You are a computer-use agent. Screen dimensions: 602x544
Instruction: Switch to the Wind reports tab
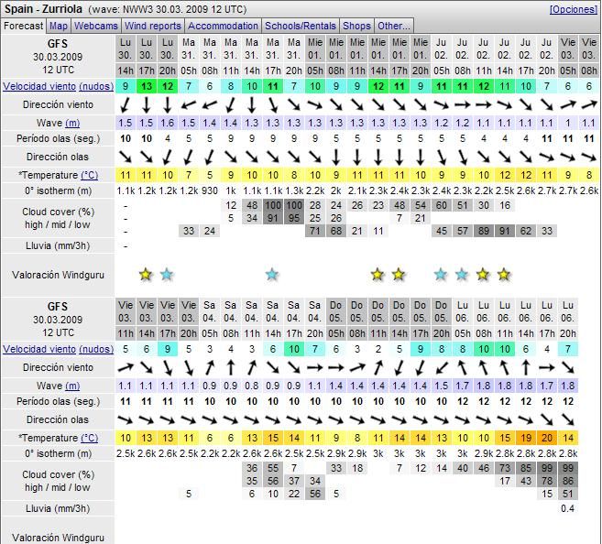pyautogui.click(x=153, y=26)
